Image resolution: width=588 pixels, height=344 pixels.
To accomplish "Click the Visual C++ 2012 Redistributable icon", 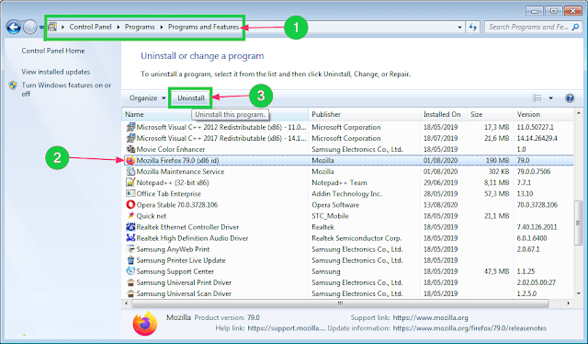I will [x=130, y=127].
